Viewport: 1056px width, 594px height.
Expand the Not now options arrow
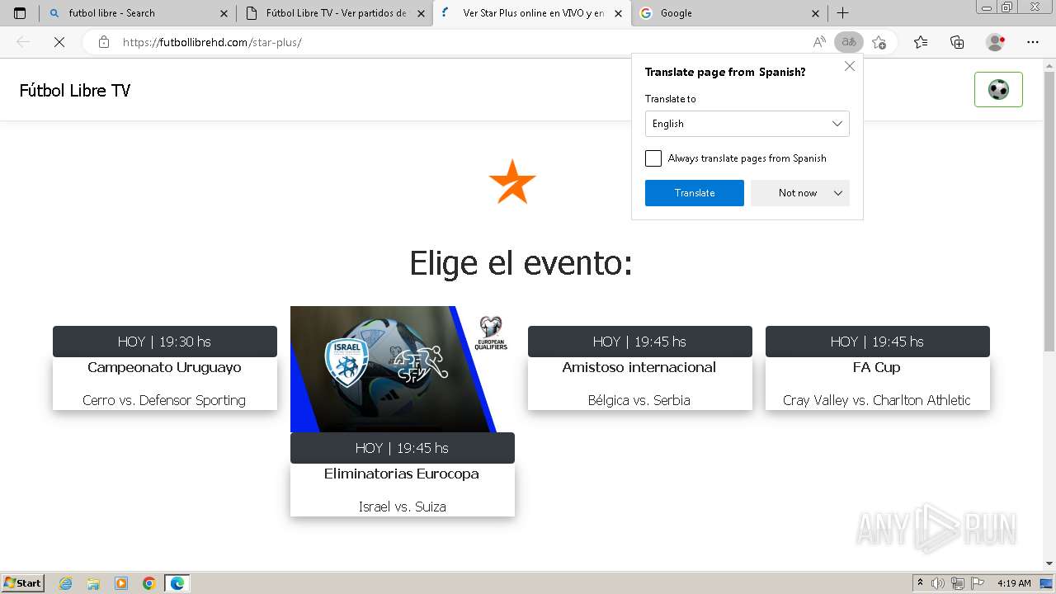click(838, 193)
